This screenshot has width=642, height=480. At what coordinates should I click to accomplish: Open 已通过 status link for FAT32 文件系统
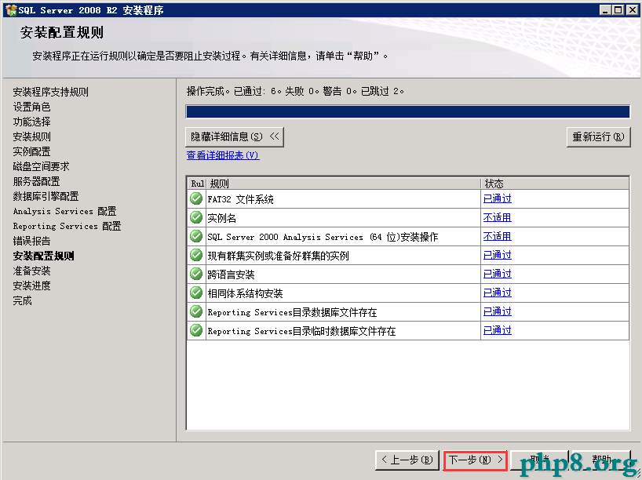pyautogui.click(x=498, y=198)
